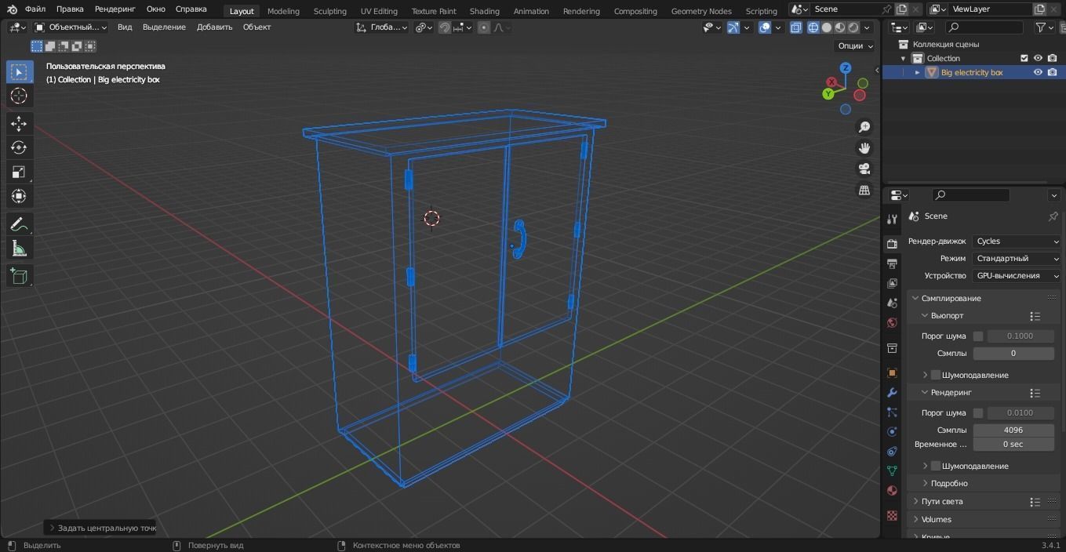Set render Сэмплы 4096 field
This screenshot has height=552, width=1066.
(1013, 430)
